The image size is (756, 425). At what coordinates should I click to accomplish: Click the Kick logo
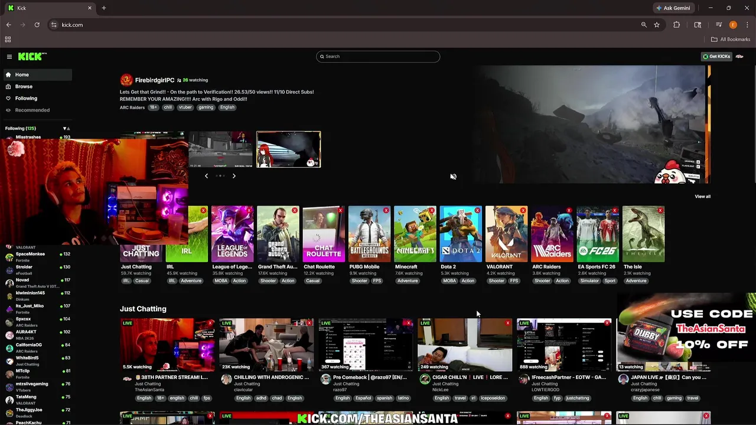tap(32, 57)
